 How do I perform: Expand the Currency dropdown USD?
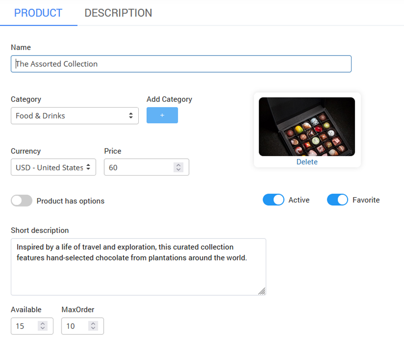[x=53, y=168]
